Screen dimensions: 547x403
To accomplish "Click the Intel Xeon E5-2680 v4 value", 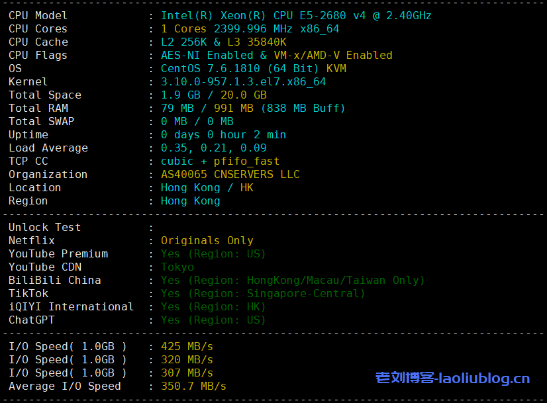I will (x=296, y=15).
